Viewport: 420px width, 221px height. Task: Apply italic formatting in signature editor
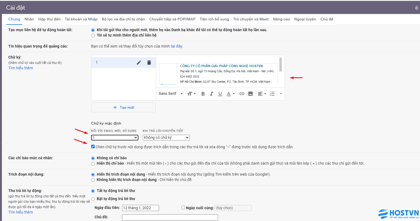tap(212, 94)
